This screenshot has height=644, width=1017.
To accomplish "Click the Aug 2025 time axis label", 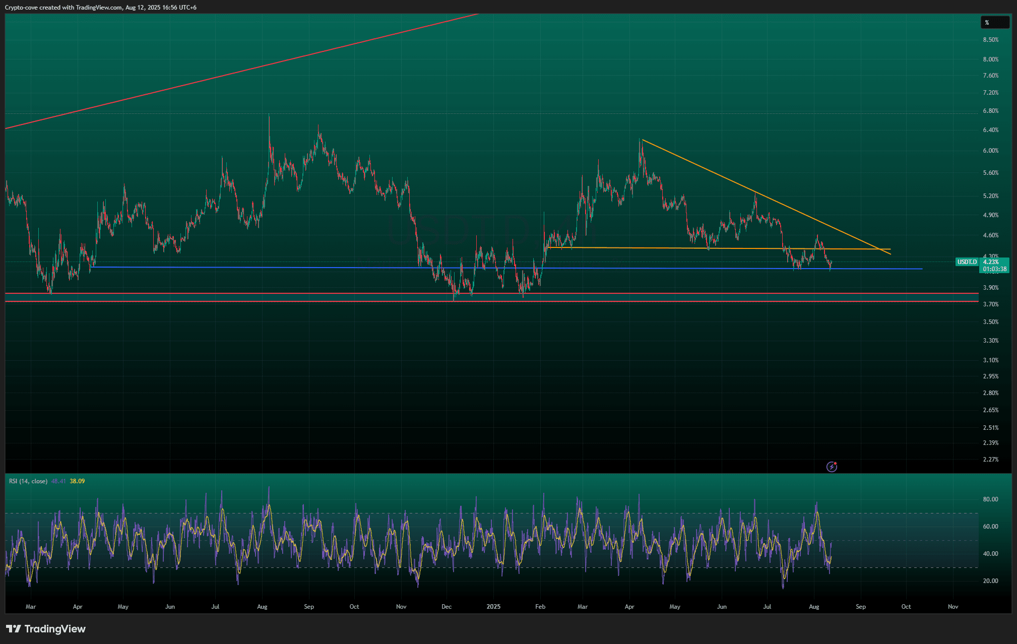I will 813,607.
